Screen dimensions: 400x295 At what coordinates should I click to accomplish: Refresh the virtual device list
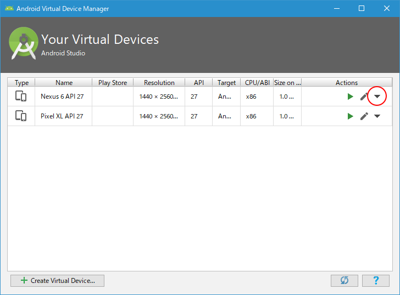coord(345,281)
